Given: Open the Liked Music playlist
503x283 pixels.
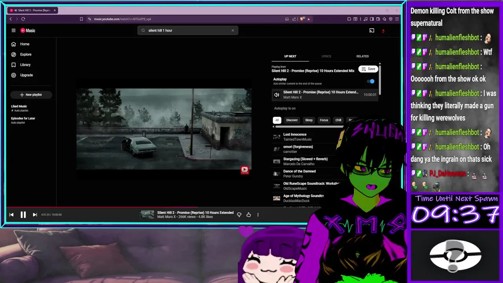Looking at the screenshot, I should 19,108.
